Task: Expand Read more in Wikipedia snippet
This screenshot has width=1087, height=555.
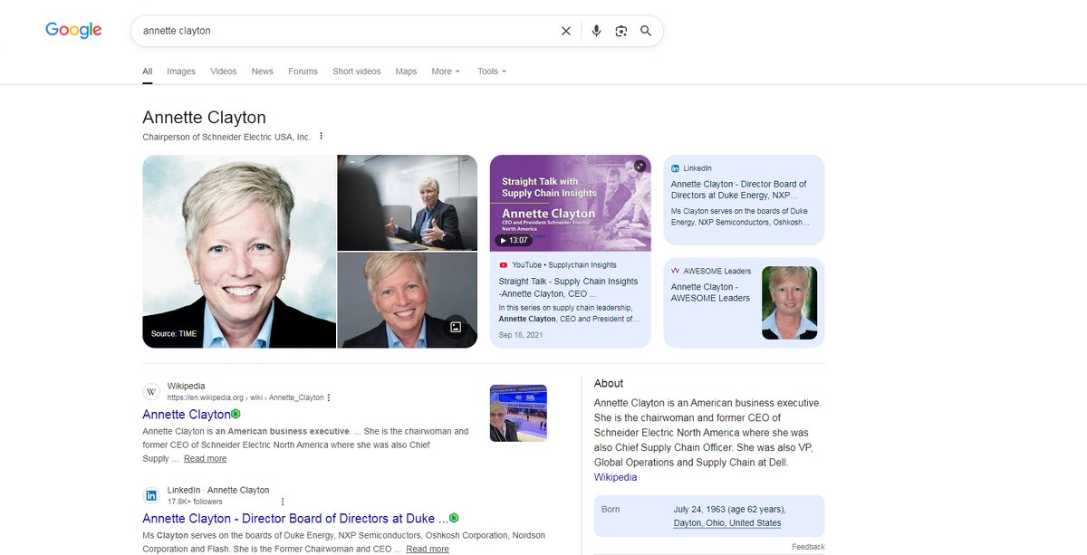Action: tap(205, 459)
